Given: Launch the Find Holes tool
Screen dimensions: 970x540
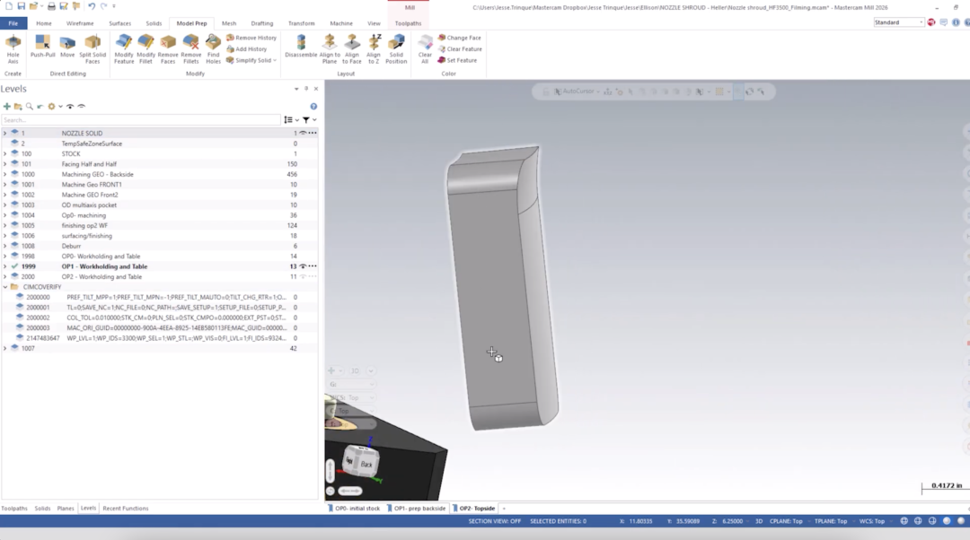Looking at the screenshot, I should 214,48.
